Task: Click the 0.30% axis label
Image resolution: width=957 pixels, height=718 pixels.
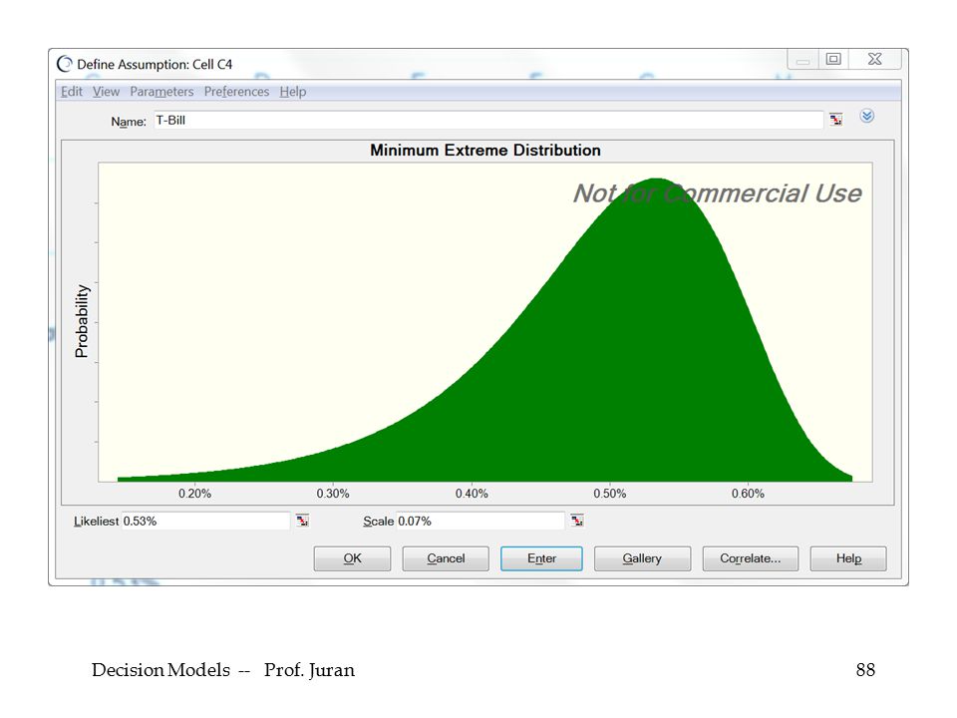Action: click(x=333, y=494)
